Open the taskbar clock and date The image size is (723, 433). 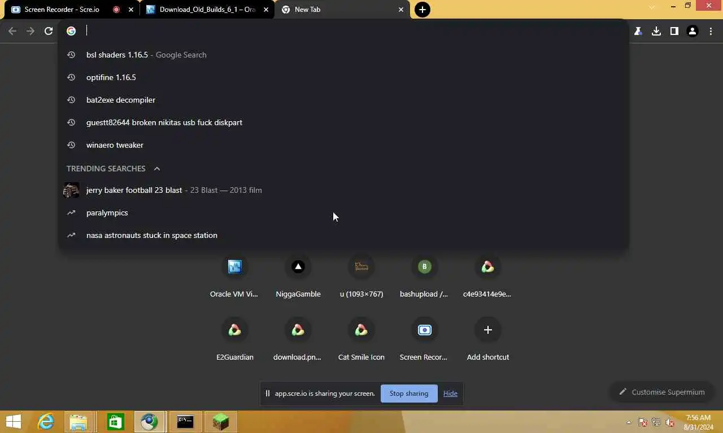[x=698, y=422]
